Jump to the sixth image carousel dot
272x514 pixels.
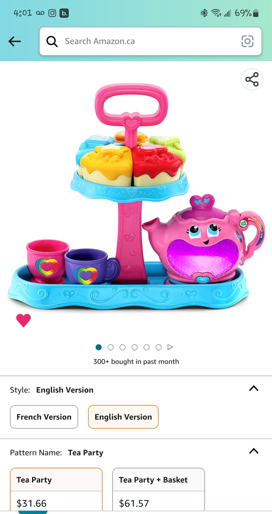coord(159,347)
